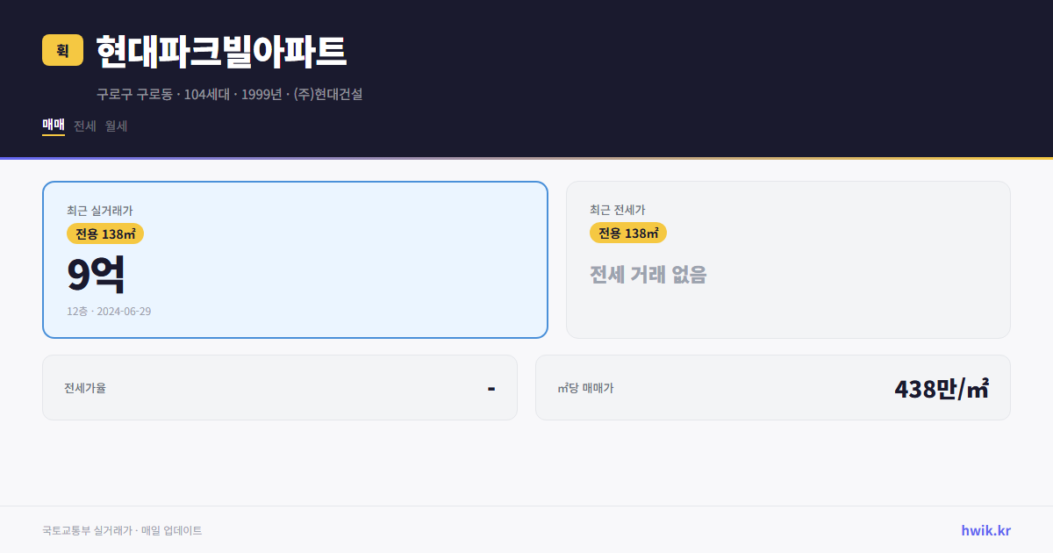Click the 12층 · 2024-06-29 transaction detail
The width and height of the screenshot is (1053, 553).
pos(108,311)
